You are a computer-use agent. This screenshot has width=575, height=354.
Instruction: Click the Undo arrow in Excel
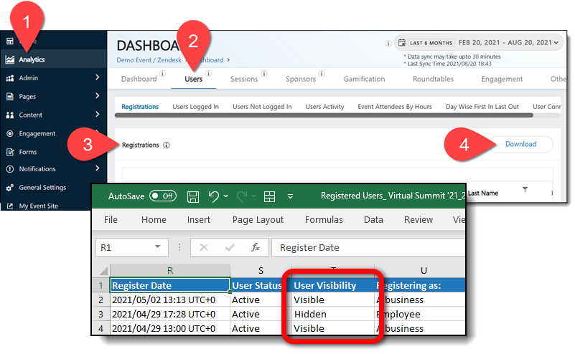pyautogui.click(x=213, y=196)
